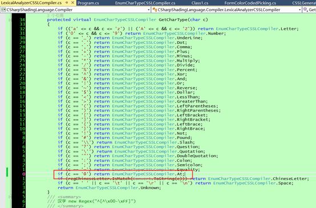The width and height of the screenshot is (316, 208).
Task: Click the RightBracket enum member
Action: pos(192,120)
